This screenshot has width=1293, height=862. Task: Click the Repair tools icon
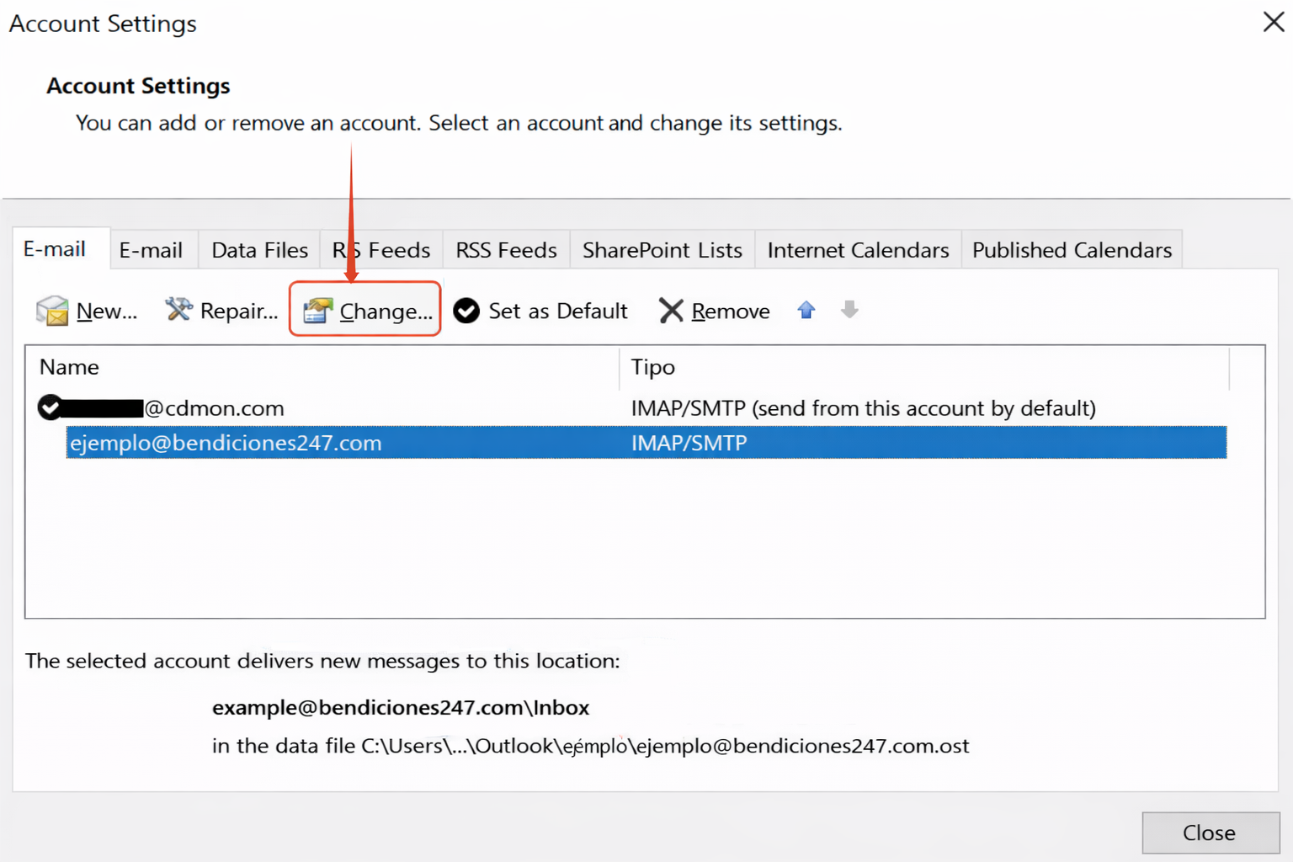pyautogui.click(x=178, y=310)
